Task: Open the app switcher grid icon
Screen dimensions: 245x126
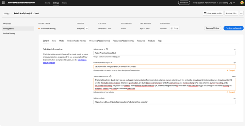Action: click(x=3, y=3)
